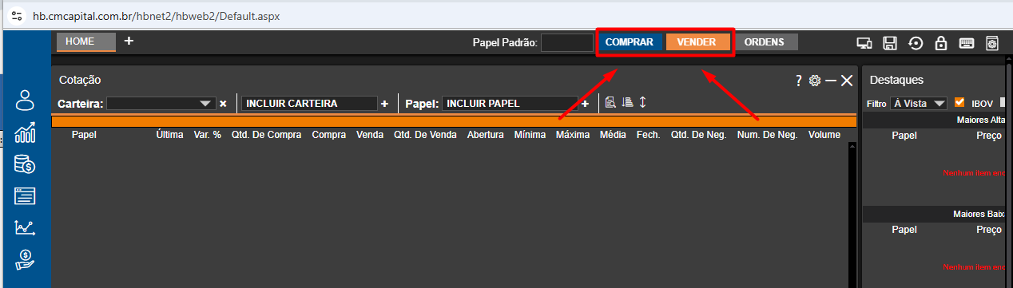The height and width of the screenshot is (288, 1013).
Task: Open the bar chart growth sidebar icon
Action: [x=26, y=132]
